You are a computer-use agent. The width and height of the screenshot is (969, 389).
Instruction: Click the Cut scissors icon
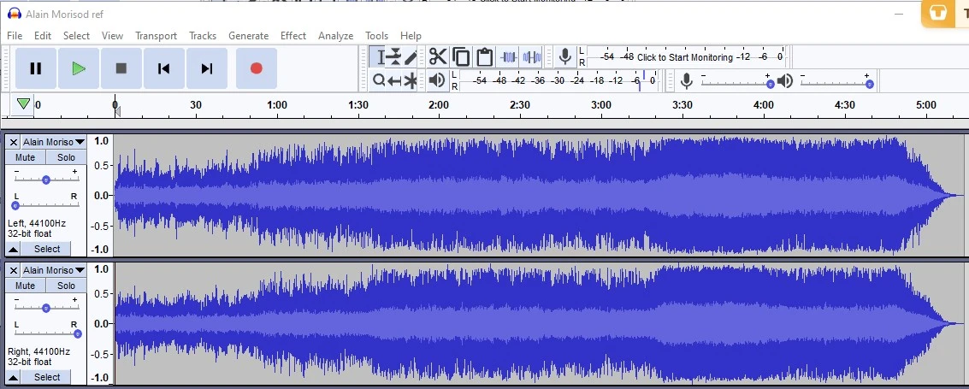438,57
